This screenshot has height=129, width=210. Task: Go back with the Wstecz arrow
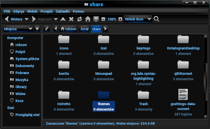7,19
